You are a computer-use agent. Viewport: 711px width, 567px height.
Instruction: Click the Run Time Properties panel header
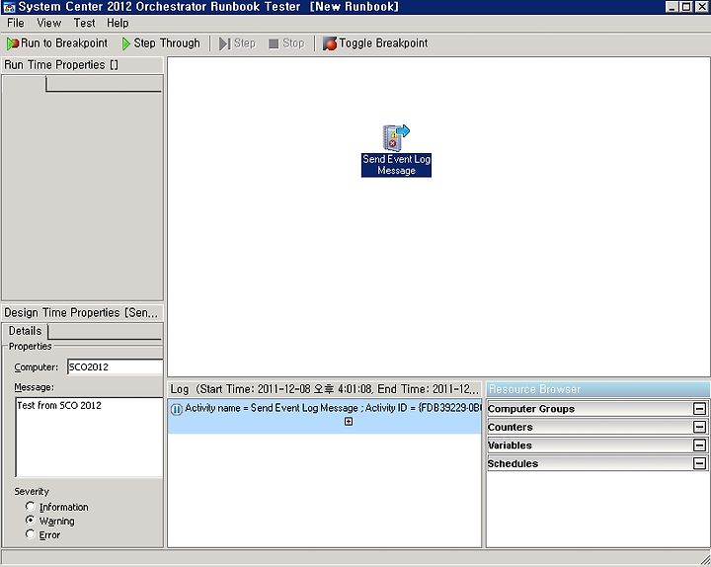click(x=83, y=65)
